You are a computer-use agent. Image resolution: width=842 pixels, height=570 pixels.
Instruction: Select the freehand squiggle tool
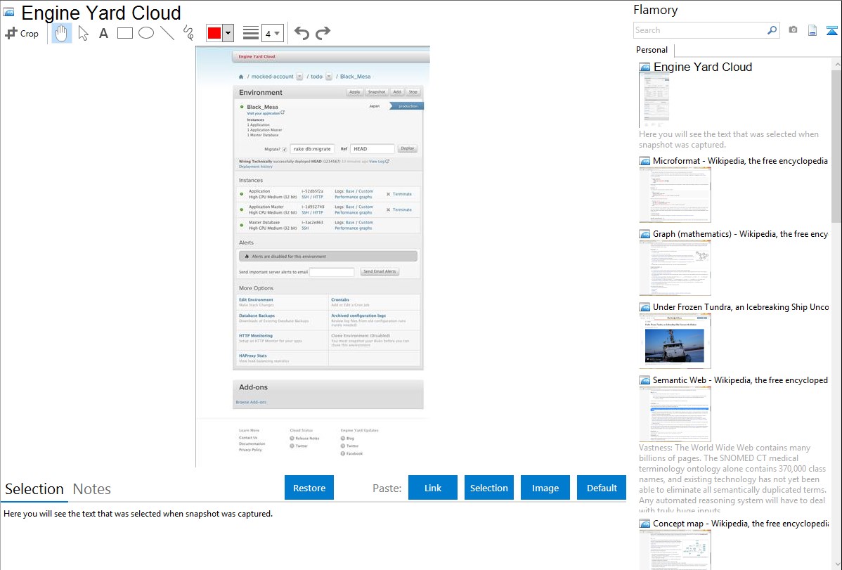(x=188, y=33)
